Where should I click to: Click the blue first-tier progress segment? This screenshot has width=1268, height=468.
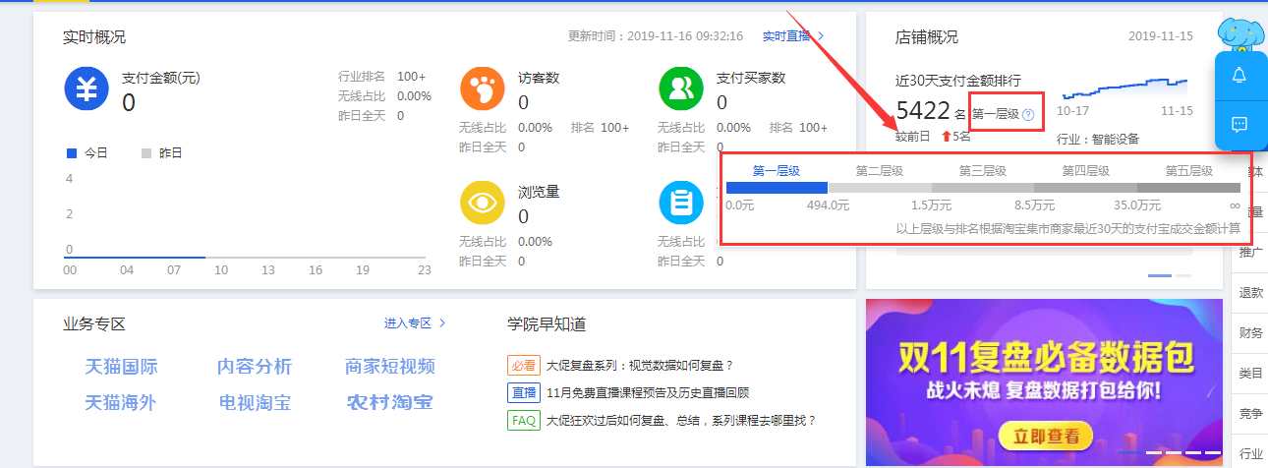[777, 188]
